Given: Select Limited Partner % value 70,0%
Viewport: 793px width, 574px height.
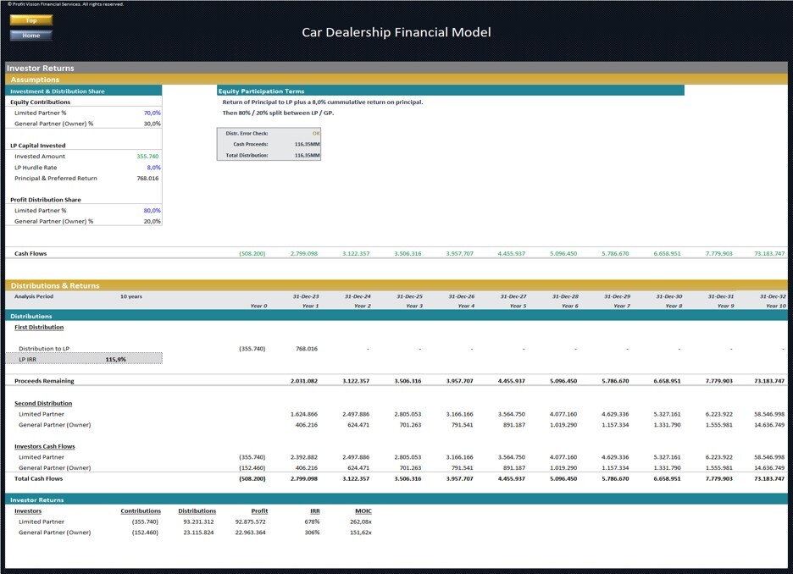Looking at the screenshot, I should tap(152, 113).
